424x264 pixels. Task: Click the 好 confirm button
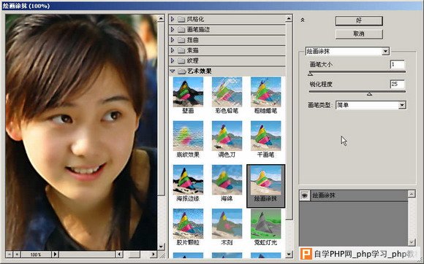point(359,20)
